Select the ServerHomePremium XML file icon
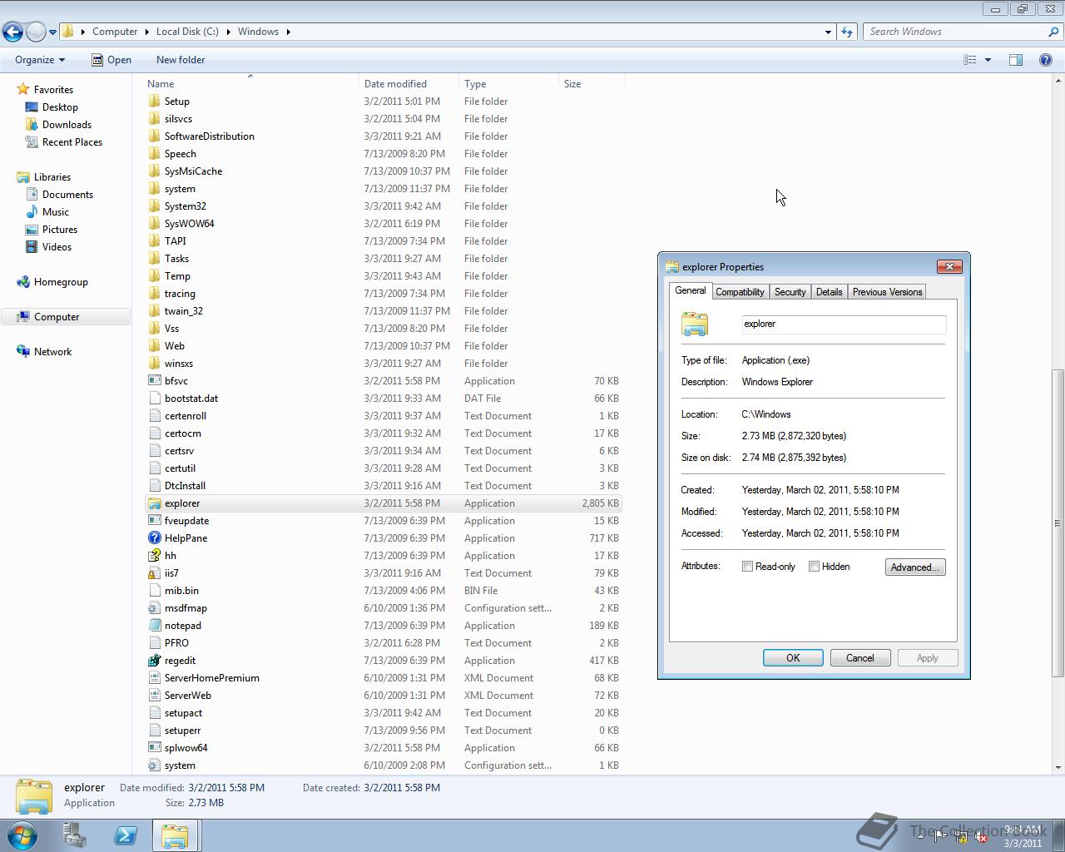Viewport: 1065px width, 852px height. [154, 678]
